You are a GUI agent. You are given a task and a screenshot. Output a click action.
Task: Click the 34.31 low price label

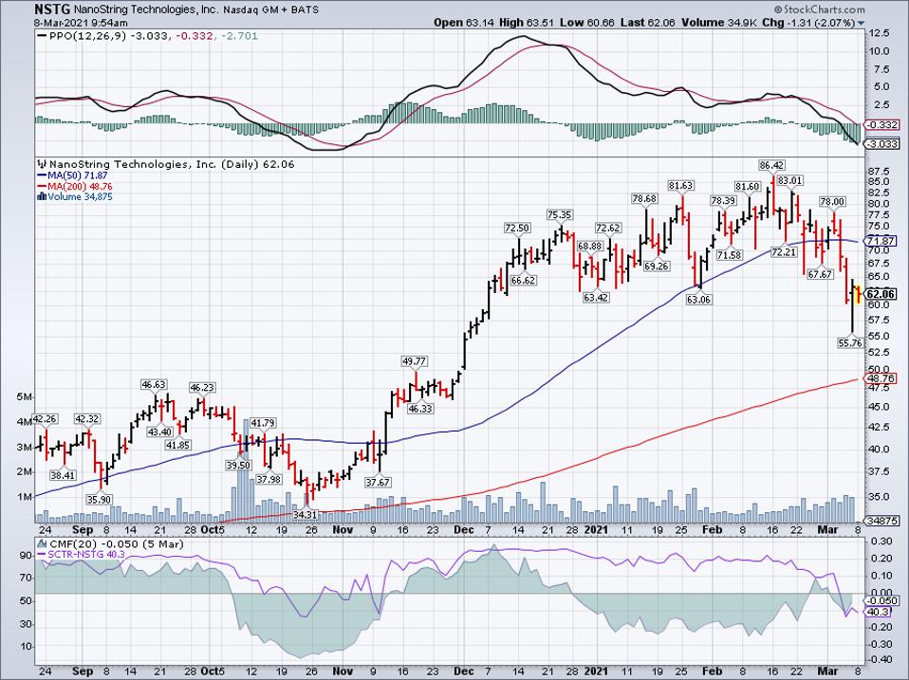tap(305, 514)
